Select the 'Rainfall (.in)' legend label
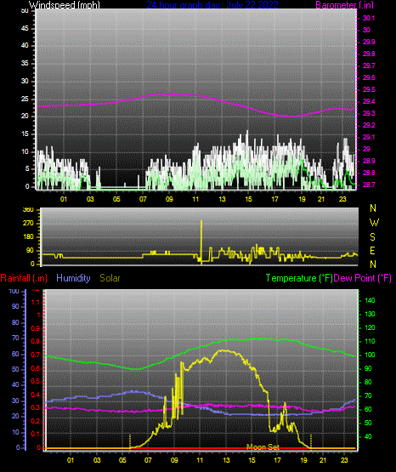396x472 pixels. [24, 278]
